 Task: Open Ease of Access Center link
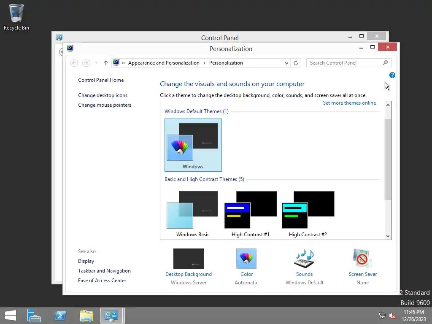click(x=102, y=281)
